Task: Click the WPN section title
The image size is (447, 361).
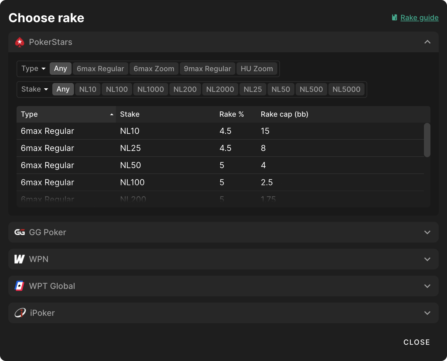Action: click(x=39, y=259)
